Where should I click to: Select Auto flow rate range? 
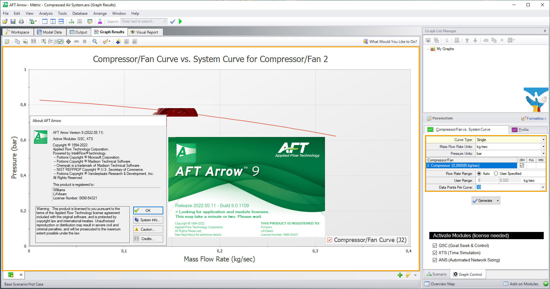pos(479,174)
